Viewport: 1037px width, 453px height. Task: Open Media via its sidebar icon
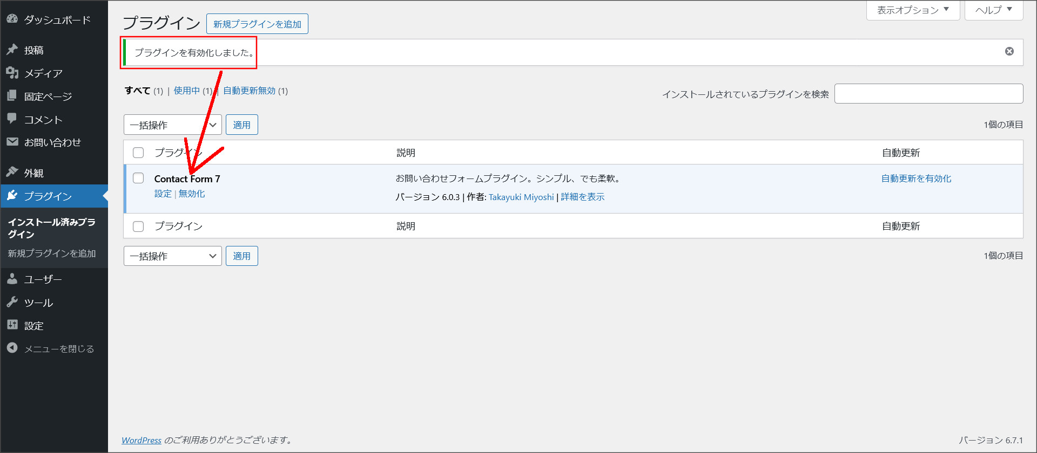click(12, 73)
